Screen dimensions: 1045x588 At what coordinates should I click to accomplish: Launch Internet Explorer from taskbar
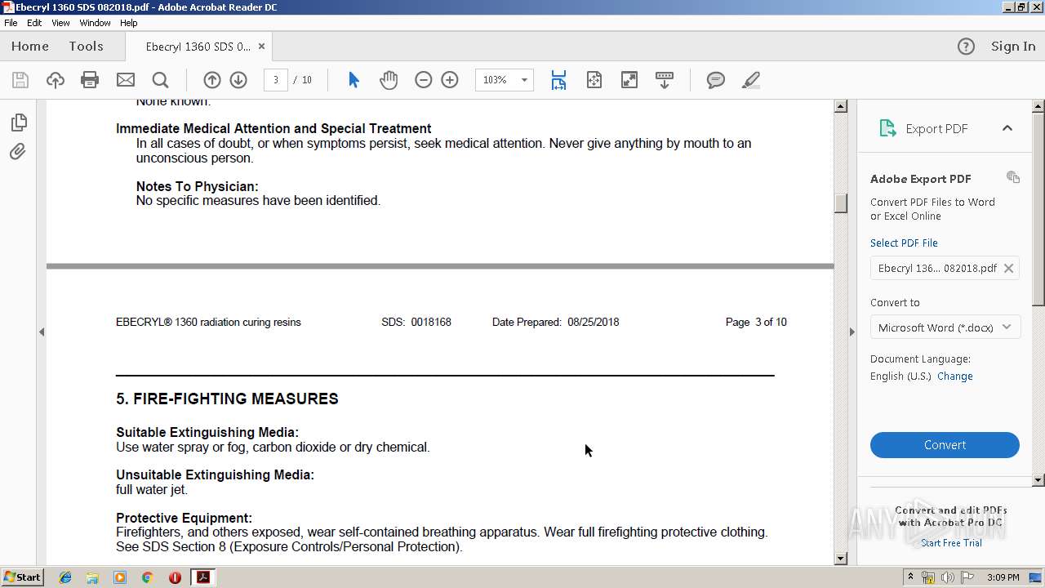(x=65, y=577)
